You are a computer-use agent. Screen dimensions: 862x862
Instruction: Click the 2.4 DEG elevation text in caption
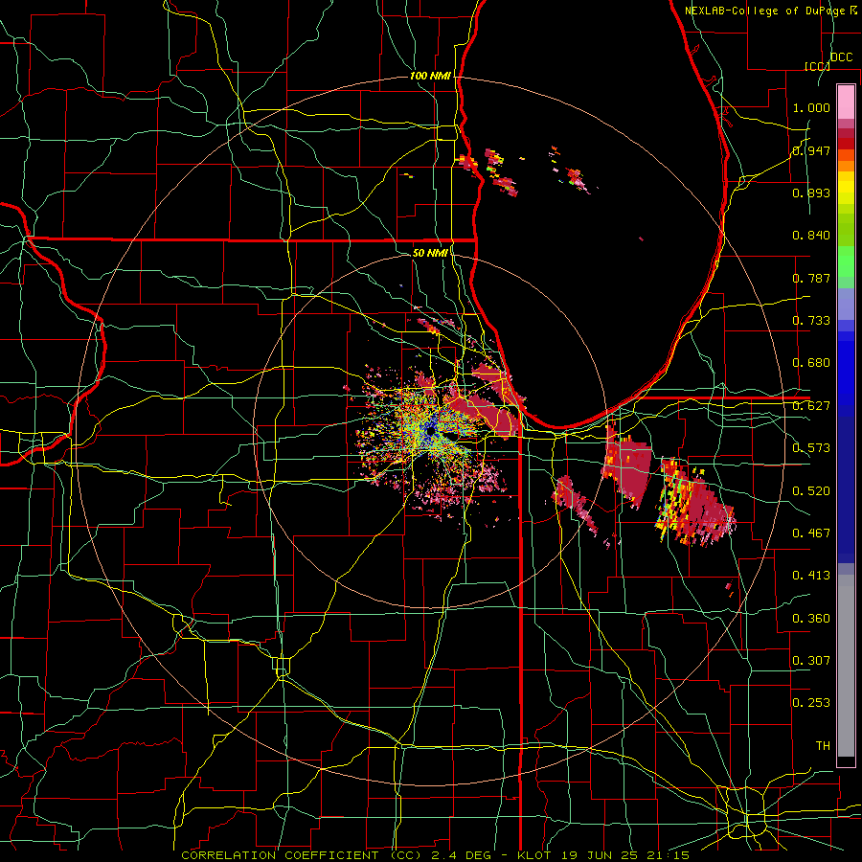[461, 855]
